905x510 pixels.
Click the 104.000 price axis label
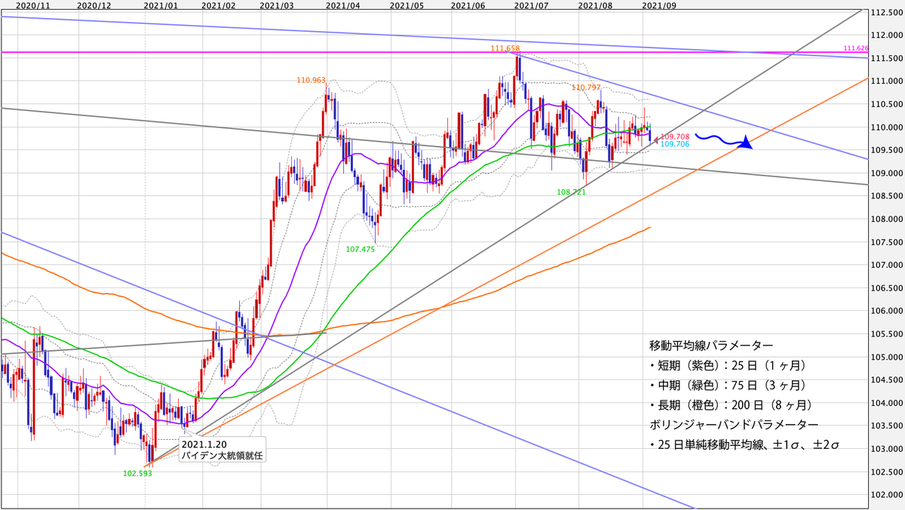pyautogui.click(x=885, y=404)
